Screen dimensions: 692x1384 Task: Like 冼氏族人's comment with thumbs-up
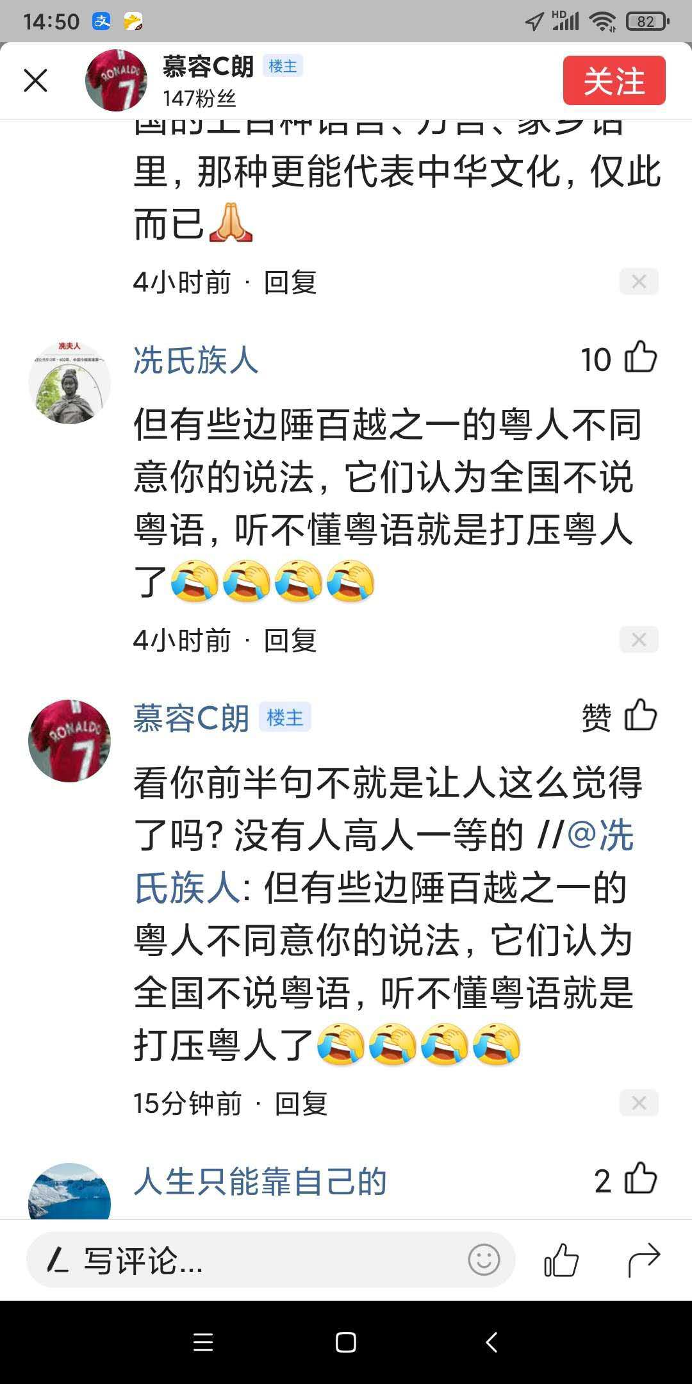click(x=640, y=358)
